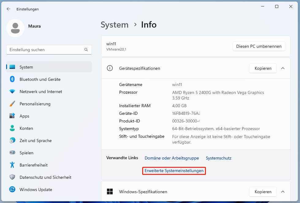Click the System monitor icon in sidebar

[x=12, y=67]
